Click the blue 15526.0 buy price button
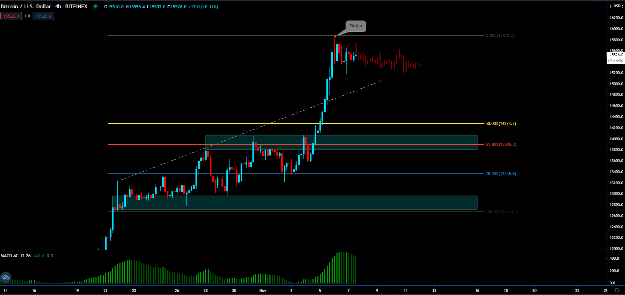This screenshot has height=295, width=625. [x=43, y=16]
